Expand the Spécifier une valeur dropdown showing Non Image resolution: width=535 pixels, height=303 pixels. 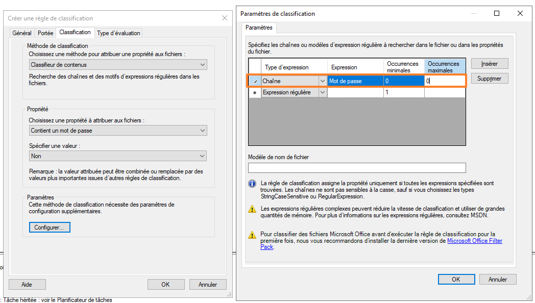[203, 156]
